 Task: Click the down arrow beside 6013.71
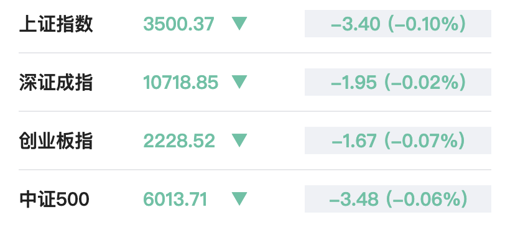239,199
